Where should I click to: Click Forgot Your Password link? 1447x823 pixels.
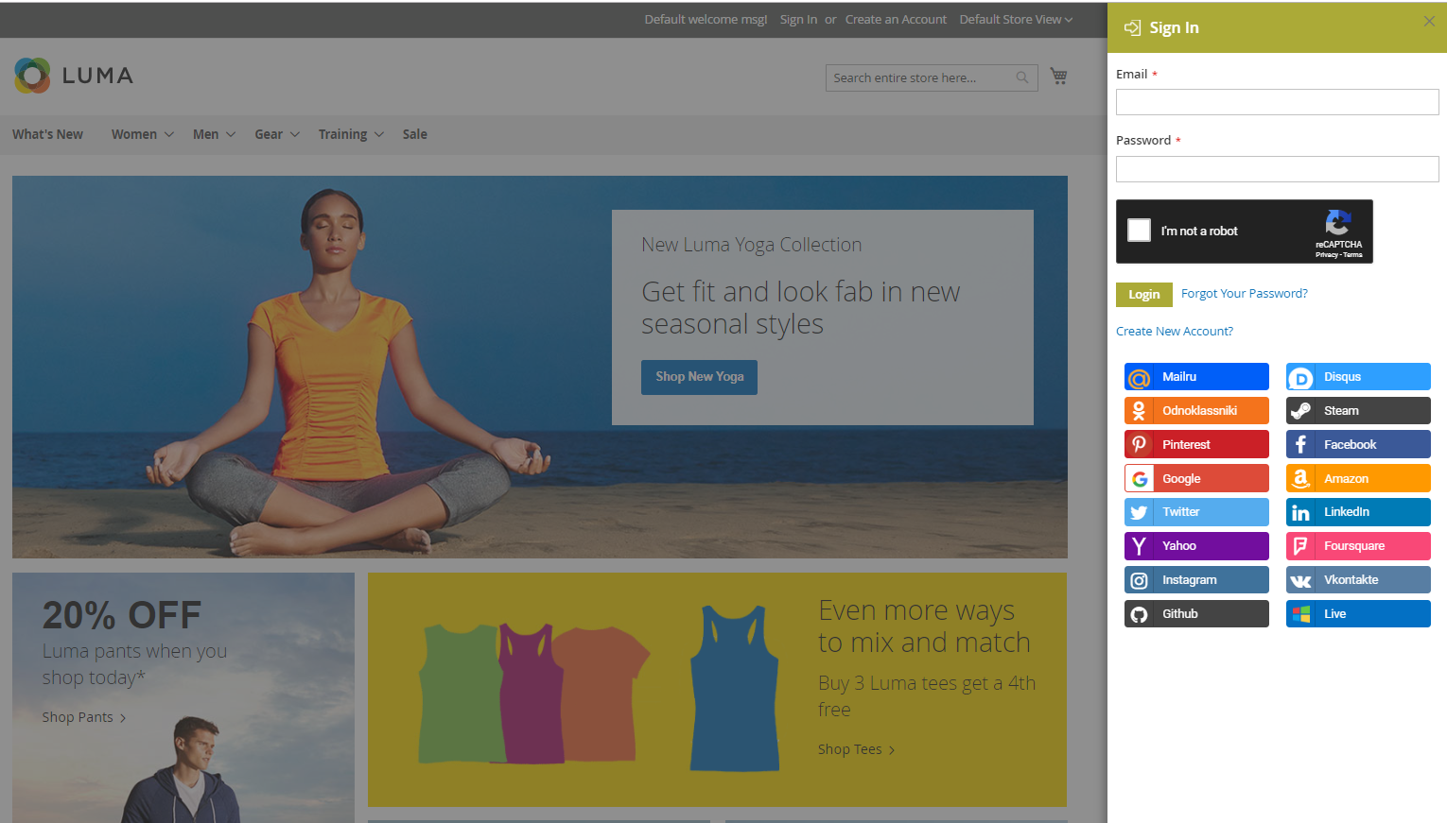coord(1244,294)
